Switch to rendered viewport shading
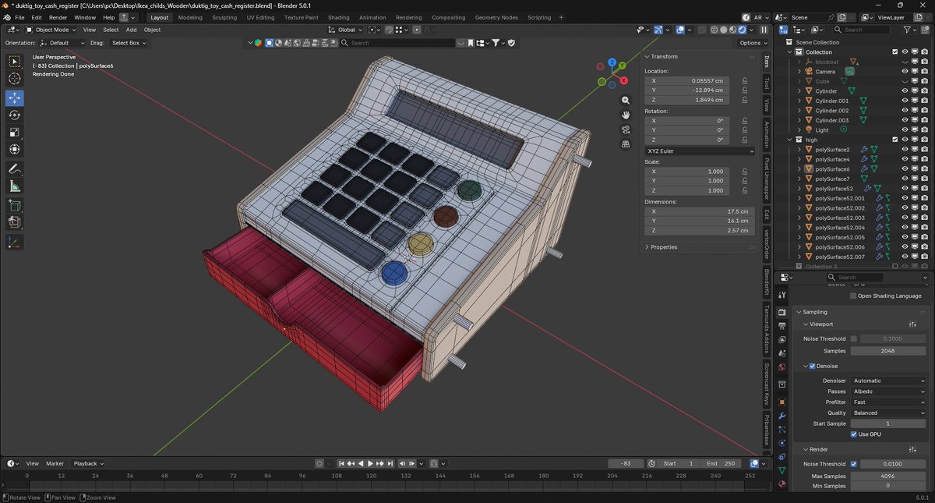Image resolution: width=935 pixels, height=503 pixels. [743, 30]
